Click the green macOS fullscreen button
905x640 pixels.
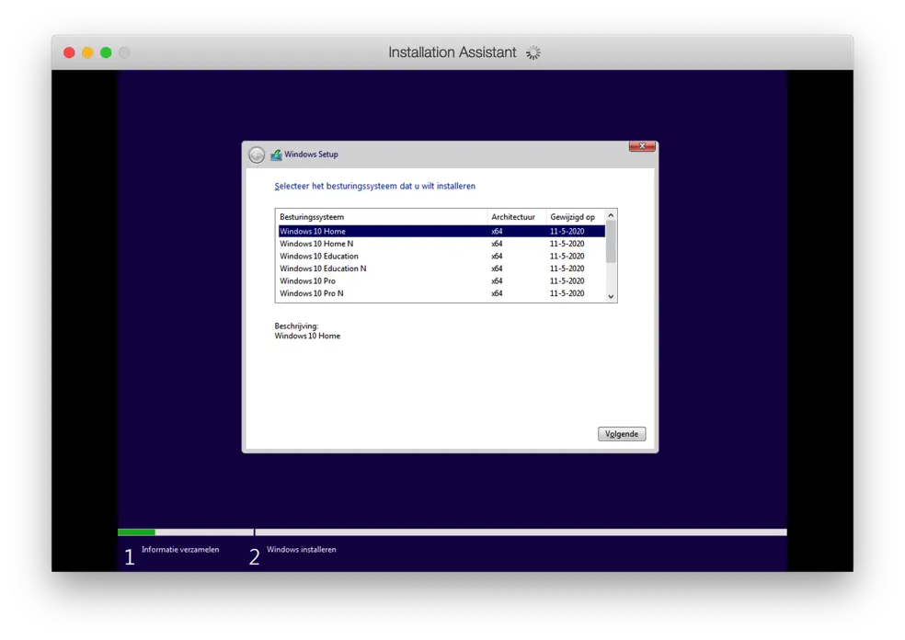tap(106, 52)
